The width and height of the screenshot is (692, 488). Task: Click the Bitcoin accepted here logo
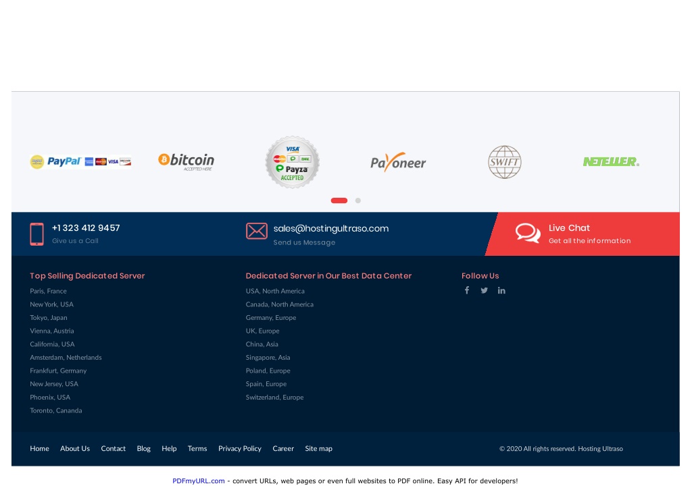point(187,162)
